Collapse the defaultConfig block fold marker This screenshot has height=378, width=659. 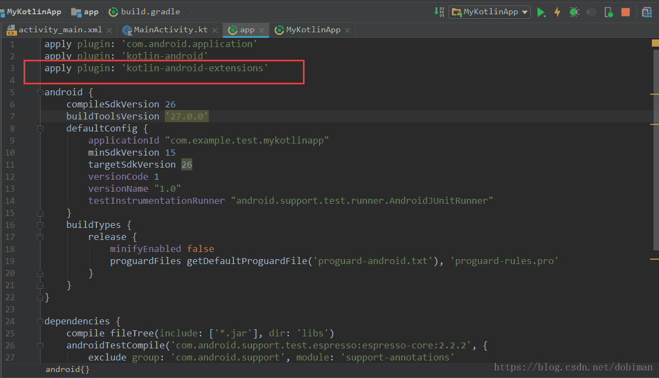tap(40, 129)
